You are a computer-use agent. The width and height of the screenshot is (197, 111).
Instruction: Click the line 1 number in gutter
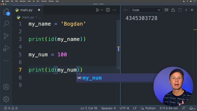click(x=20, y=24)
